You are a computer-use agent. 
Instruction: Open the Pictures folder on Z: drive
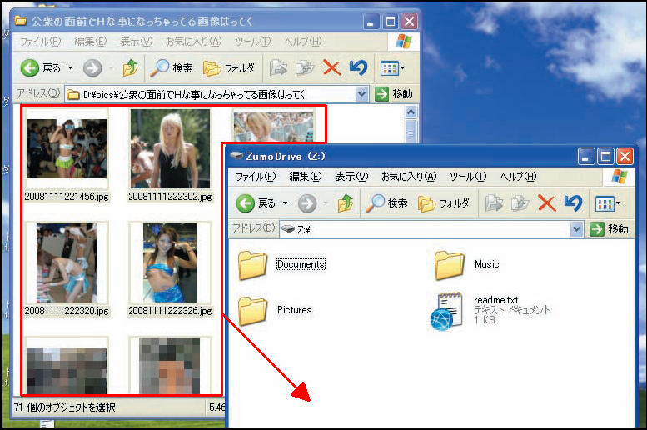click(x=252, y=311)
